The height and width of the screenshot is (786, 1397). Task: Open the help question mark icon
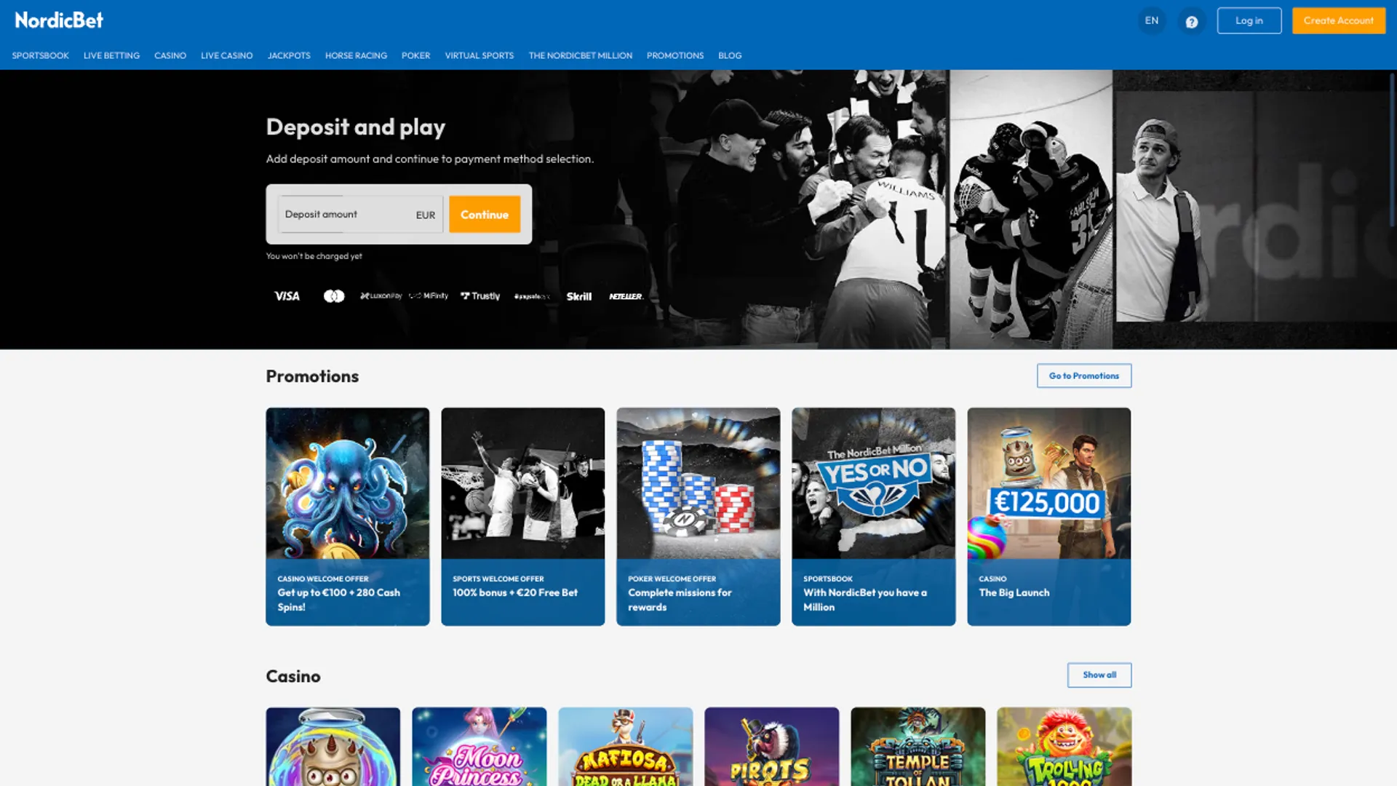pyautogui.click(x=1192, y=20)
